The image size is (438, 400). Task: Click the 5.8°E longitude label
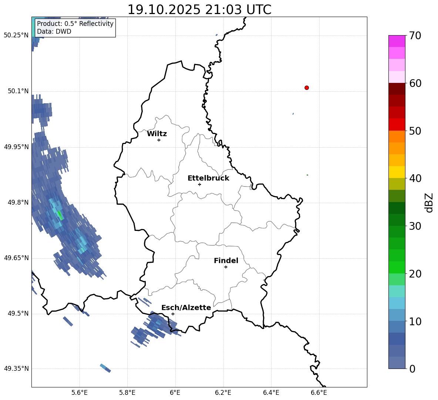(127, 393)
